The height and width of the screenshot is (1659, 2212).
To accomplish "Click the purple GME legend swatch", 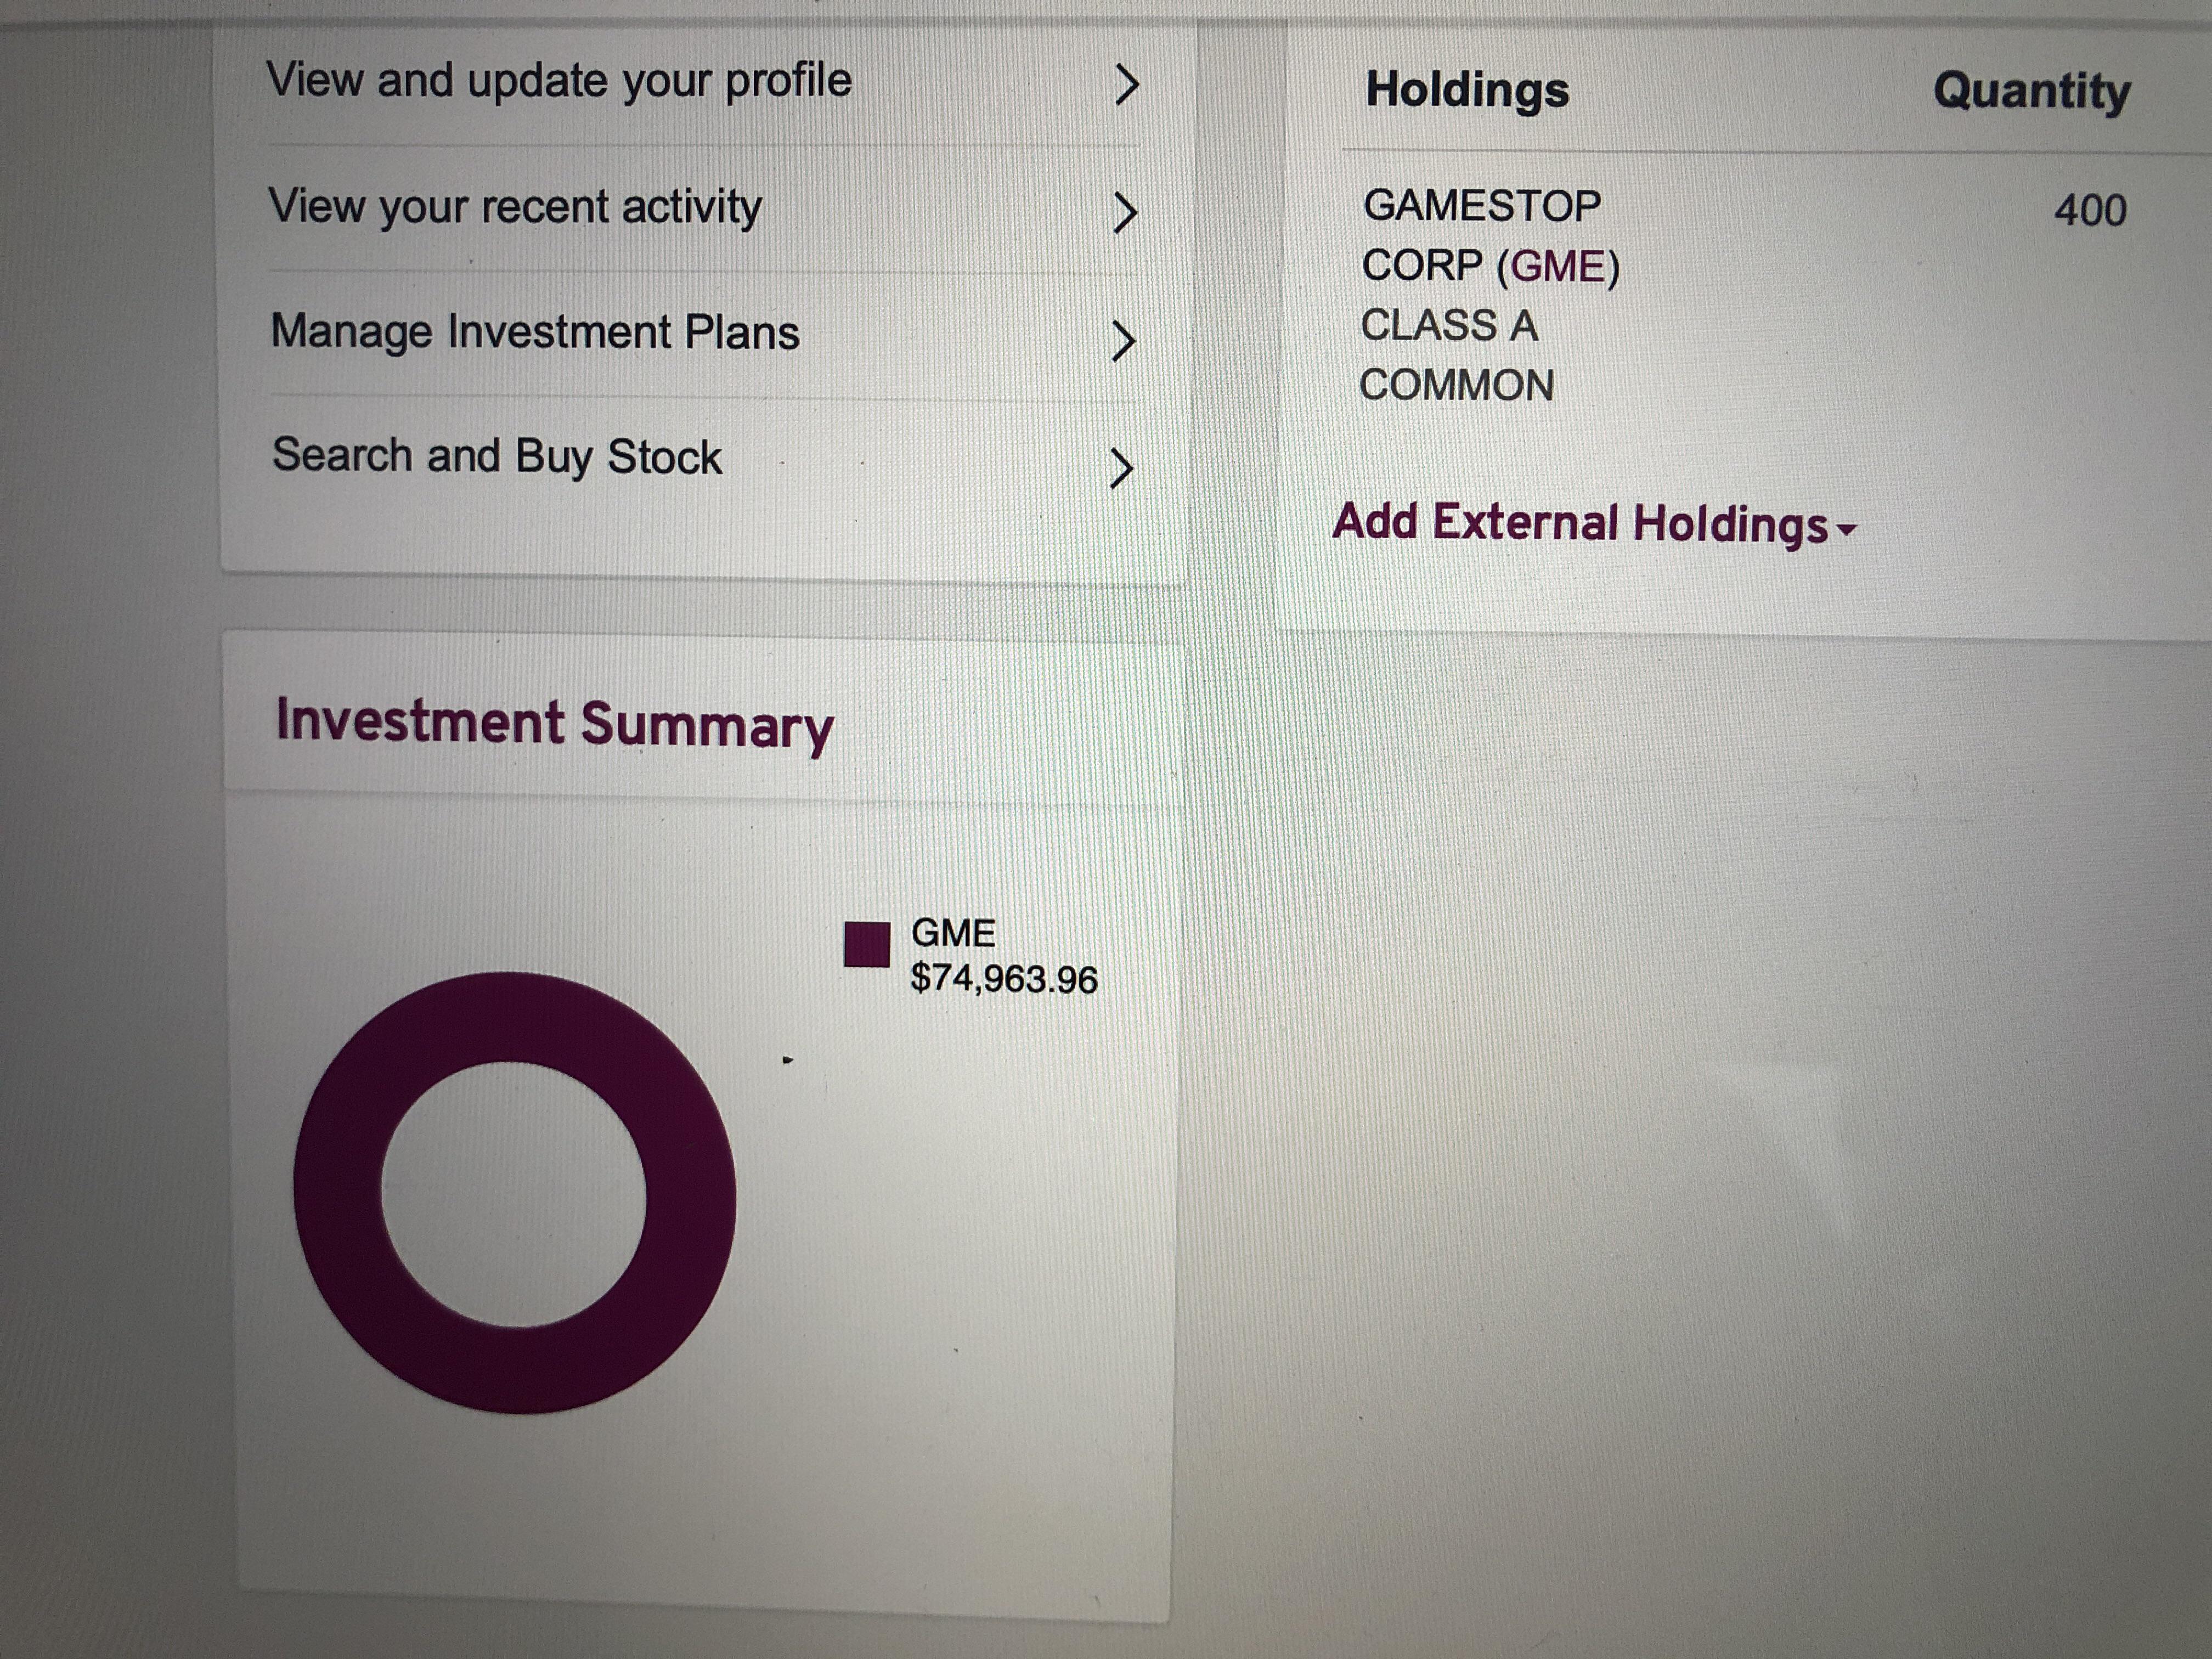I will [x=866, y=945].
